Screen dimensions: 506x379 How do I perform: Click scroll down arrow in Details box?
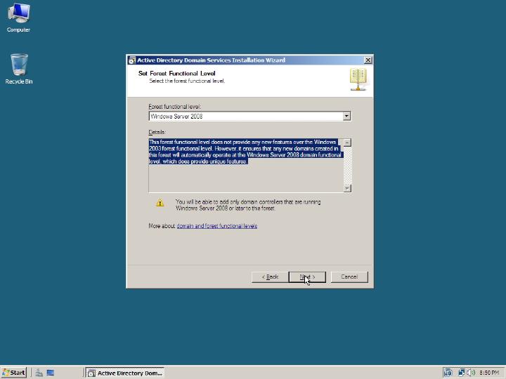click(x=347, y=188)
